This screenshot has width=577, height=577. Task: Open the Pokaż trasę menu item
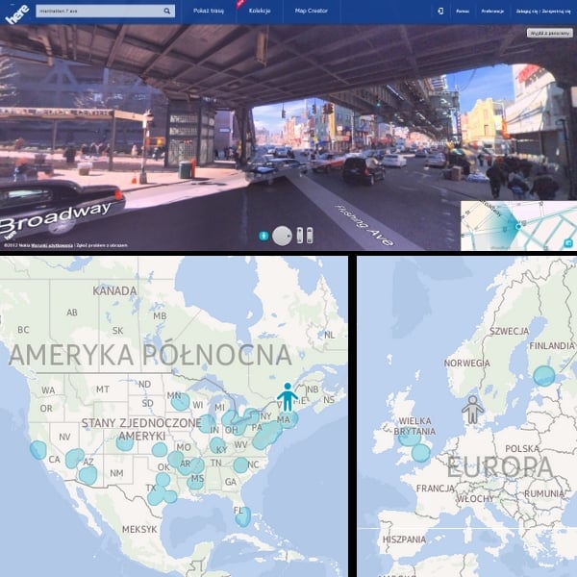coord(209,11)
